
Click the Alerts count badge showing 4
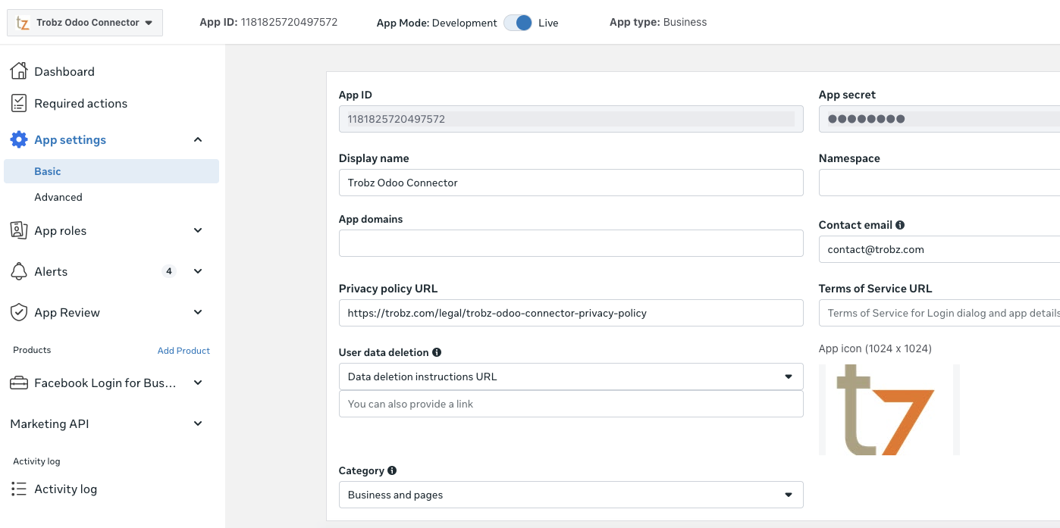(169, 271)
